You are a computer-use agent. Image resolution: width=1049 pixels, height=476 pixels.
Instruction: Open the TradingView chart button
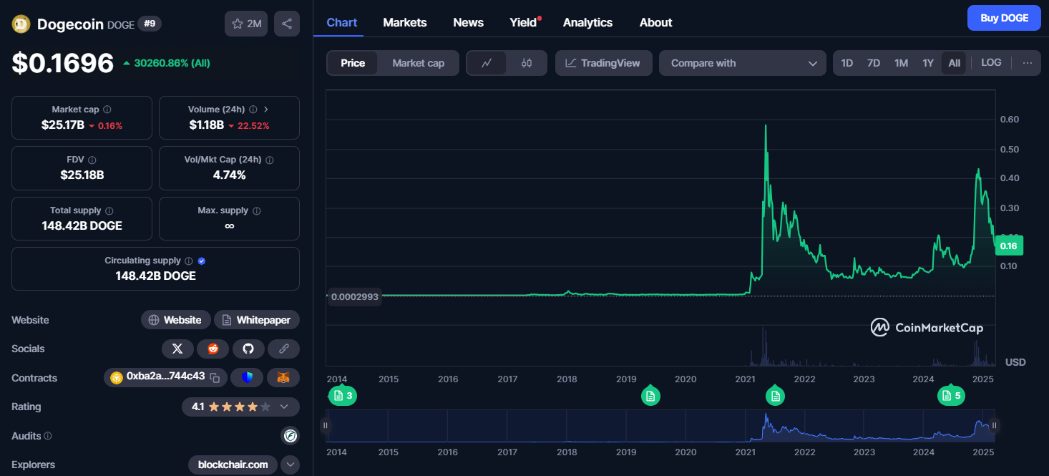point(603,63)
